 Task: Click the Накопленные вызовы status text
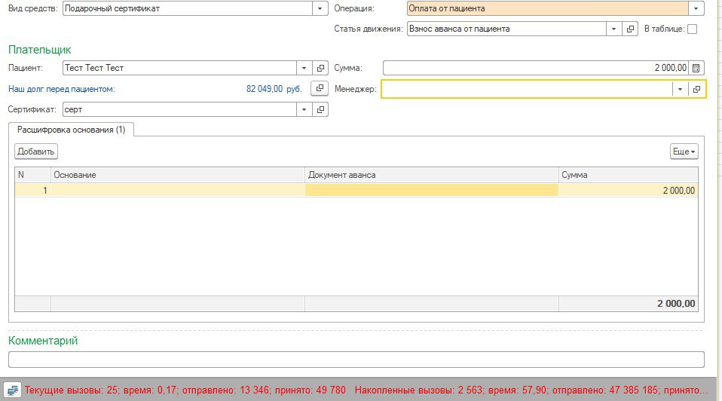click(531, 390)
